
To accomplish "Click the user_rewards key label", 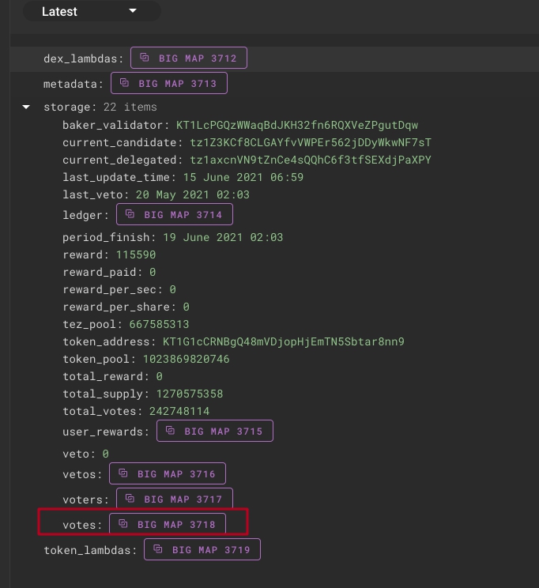I will tap(106, 432).
